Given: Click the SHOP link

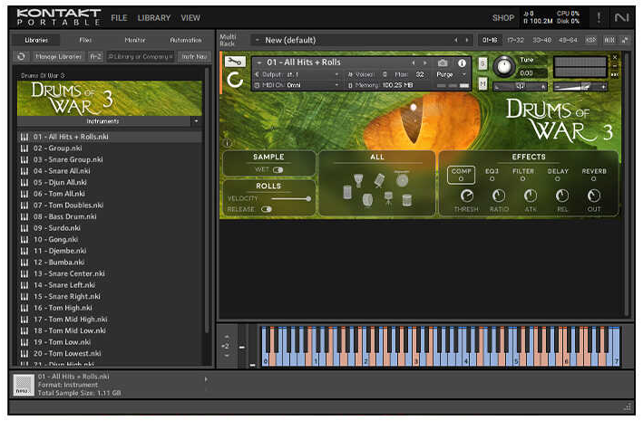Looking at the screenshot, I should 503,18.
